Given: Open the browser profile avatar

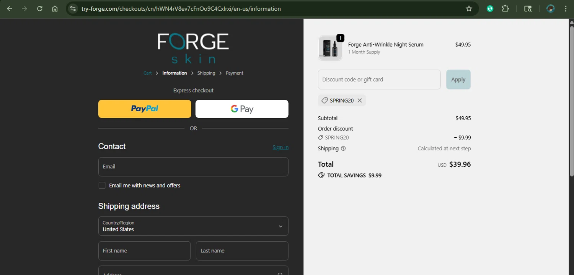Looking at the screenshot, I should pyautogui.click(x=551, y=8).
